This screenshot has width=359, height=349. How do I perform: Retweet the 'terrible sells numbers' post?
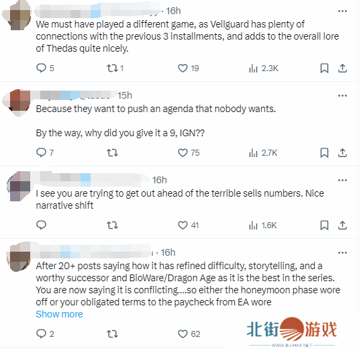112,226
